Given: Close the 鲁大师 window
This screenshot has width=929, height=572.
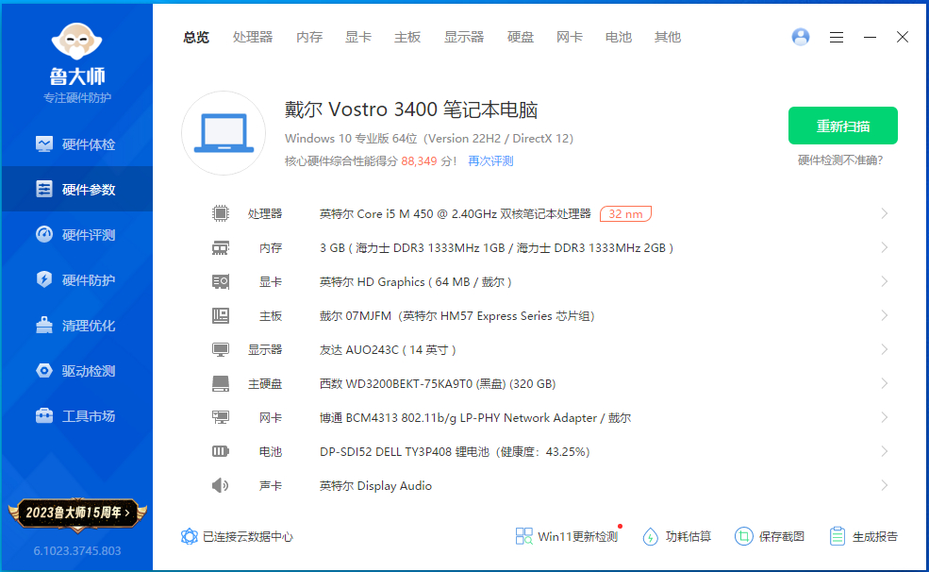Looking at the screenshot, I should tap(903, 38).
